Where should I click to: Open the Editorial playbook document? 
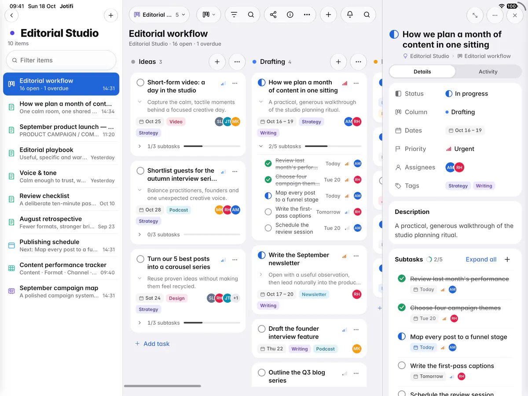click(x=61, y=153)
